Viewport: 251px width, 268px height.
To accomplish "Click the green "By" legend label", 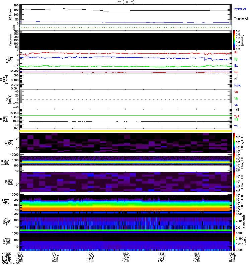I will click(x=236, y=59).
